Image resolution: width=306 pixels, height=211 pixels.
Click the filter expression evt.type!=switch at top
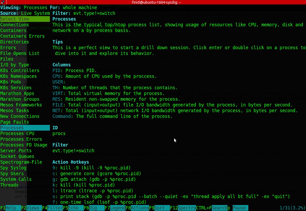pos(94,13)
